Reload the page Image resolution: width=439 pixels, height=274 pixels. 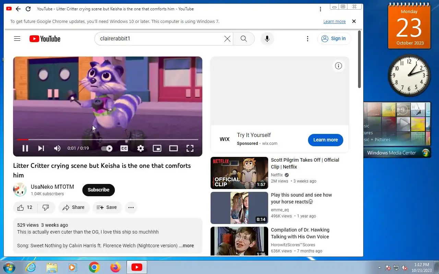[x=28, y=9]
